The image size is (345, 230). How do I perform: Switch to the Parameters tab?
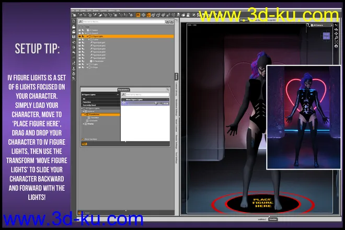click(x=124, y=89)
